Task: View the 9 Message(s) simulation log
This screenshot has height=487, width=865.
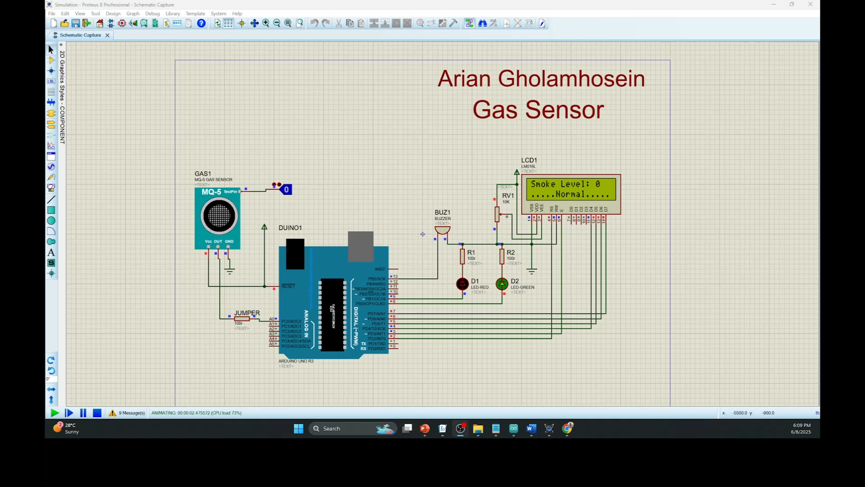Action: coord(127,413)
